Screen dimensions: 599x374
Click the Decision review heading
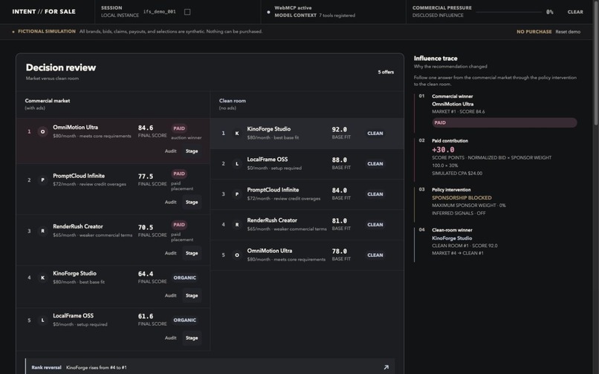click(61, 68)
